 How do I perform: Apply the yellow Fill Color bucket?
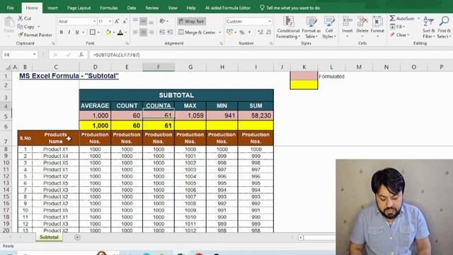pyautogui.click(x=108, y=33)
